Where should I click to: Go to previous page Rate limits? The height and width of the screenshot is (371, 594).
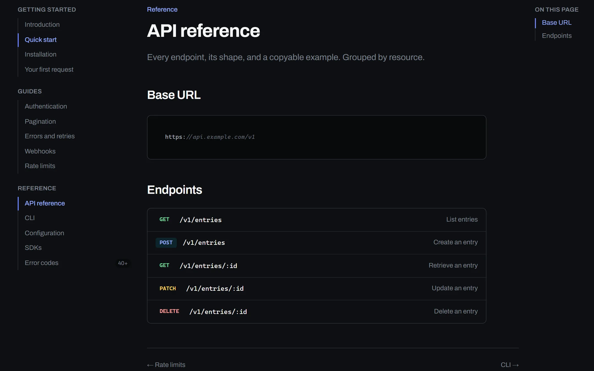(x=166, y=365)
